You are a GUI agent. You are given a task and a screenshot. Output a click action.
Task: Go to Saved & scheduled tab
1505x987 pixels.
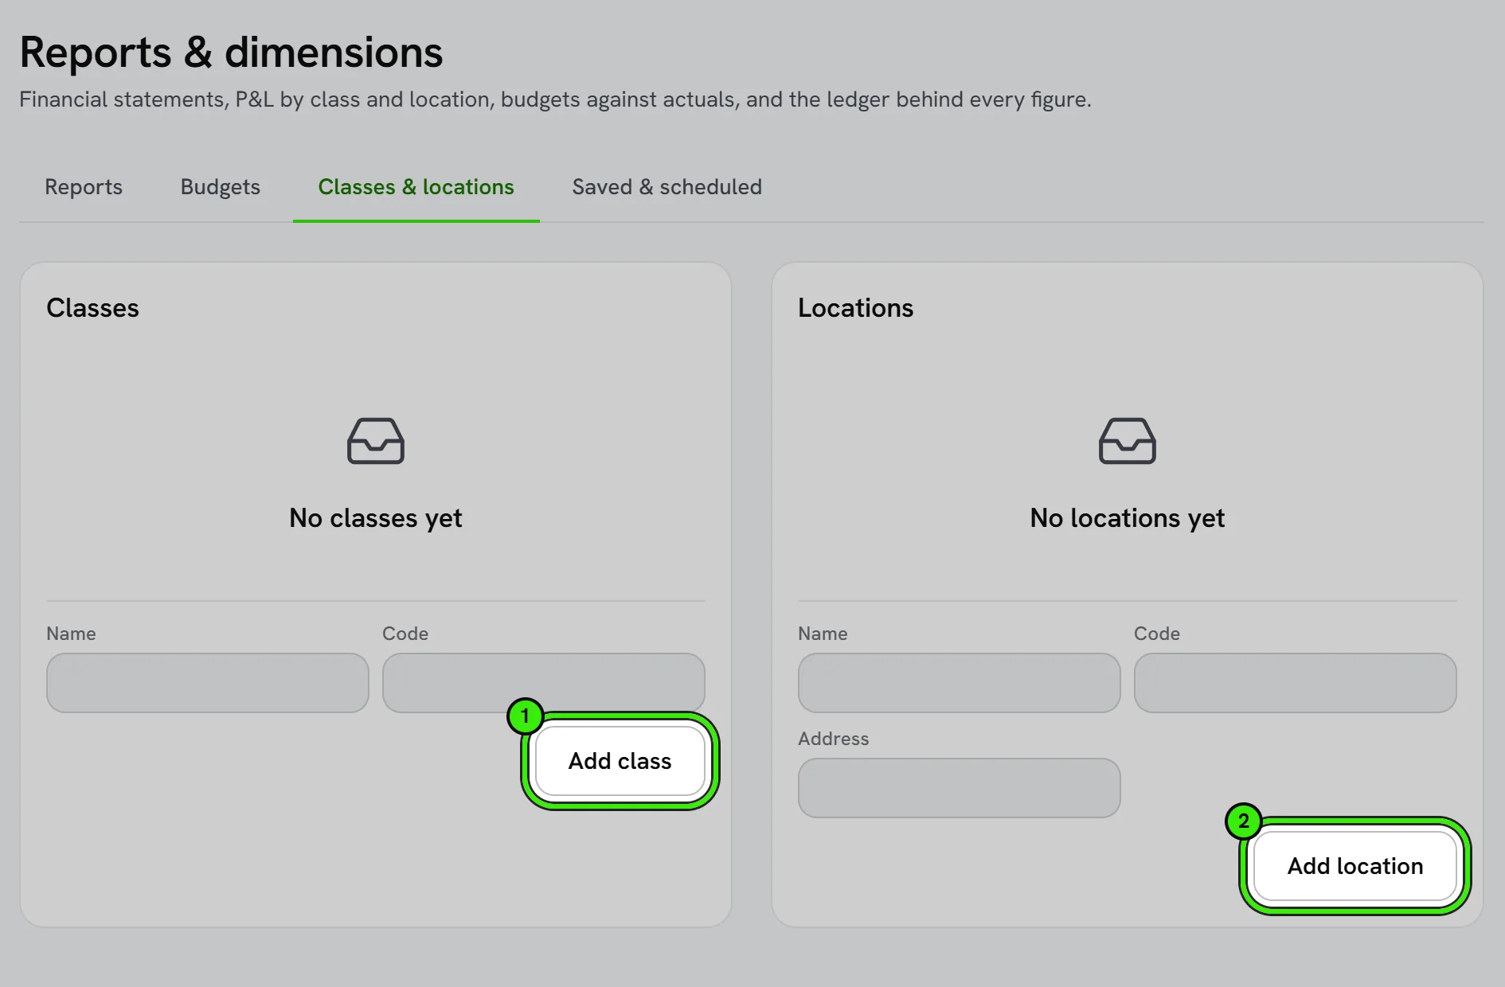(666, 187)
